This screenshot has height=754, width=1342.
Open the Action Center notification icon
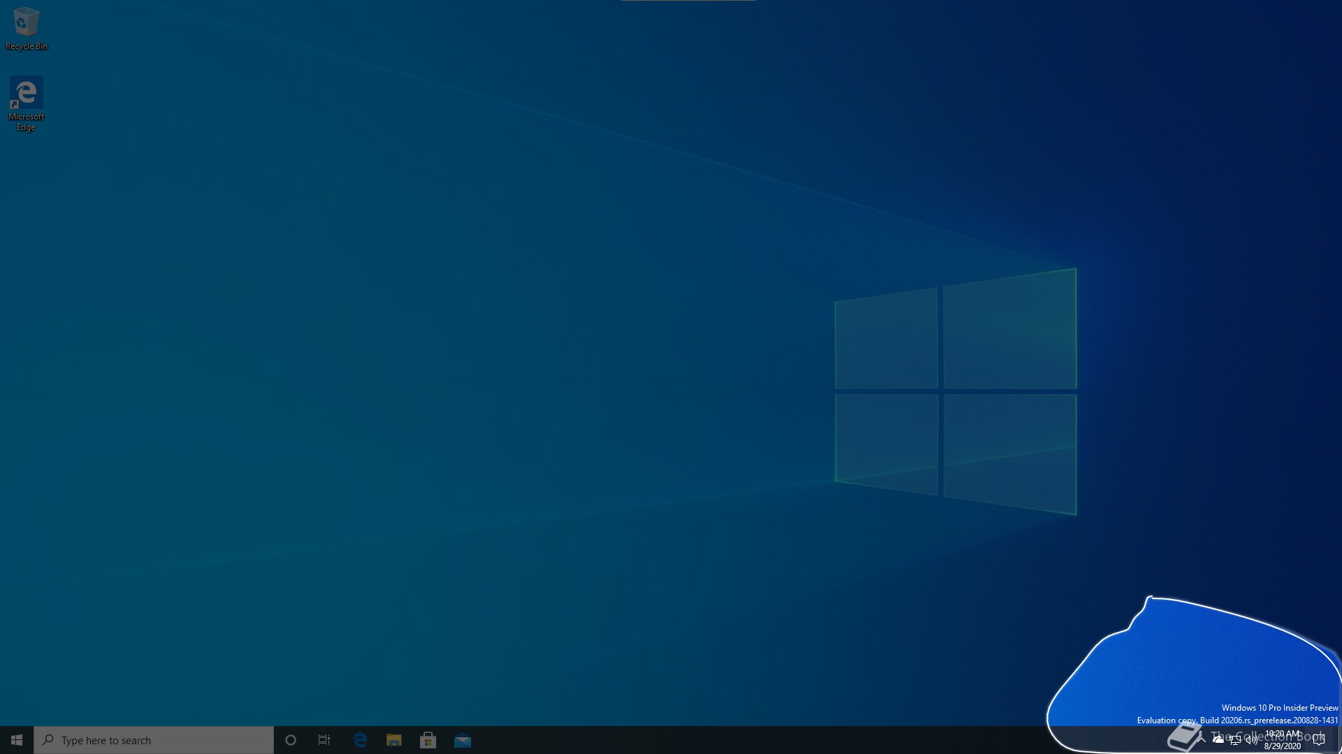click(1319, 740)
